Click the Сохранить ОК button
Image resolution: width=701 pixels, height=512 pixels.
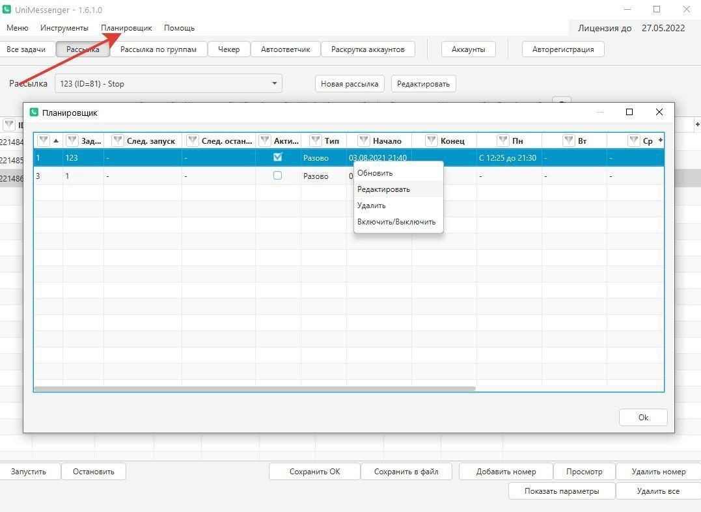(x=315, y=472)
